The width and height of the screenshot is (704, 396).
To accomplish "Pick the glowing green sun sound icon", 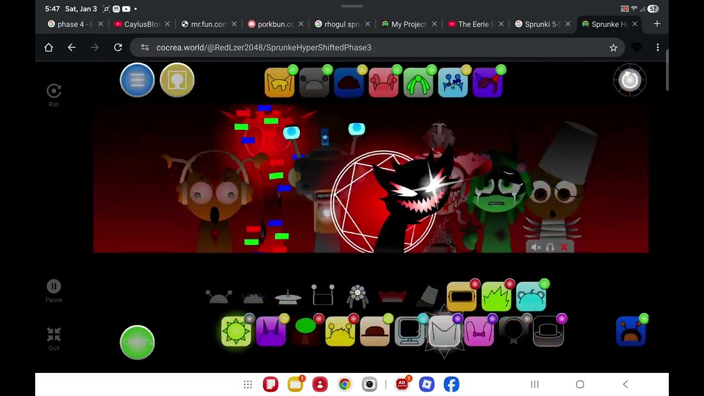I will (x=236, y=331).
